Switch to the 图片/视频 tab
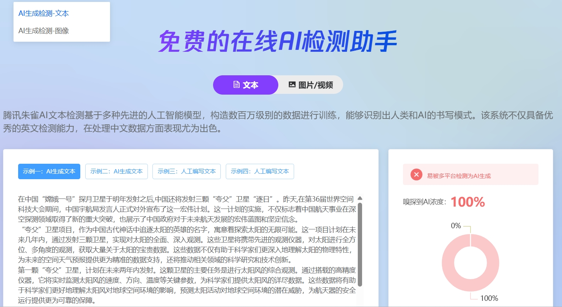Image resolution: width=562 pixels, height=307 pixels. 311,85
